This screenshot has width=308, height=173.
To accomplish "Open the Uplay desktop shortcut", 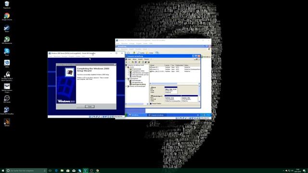I will pyautogui.click(x=7, y=64).
